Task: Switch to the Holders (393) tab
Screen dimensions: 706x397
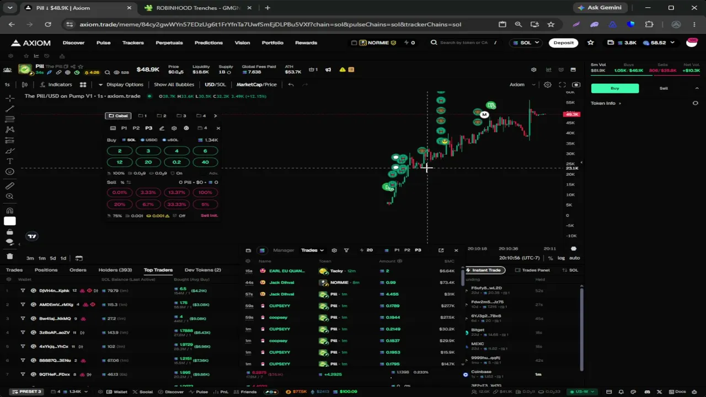Action: 115,270
